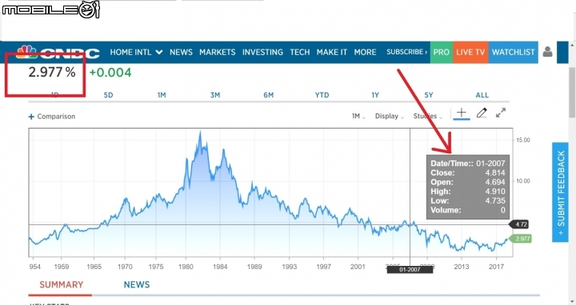The image size is (576, 305).
Task: Click the green 2.977 price marker
Action: coord(521,239)
